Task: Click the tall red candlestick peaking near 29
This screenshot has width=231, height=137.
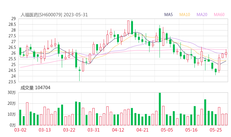Action: pos(128,27)
